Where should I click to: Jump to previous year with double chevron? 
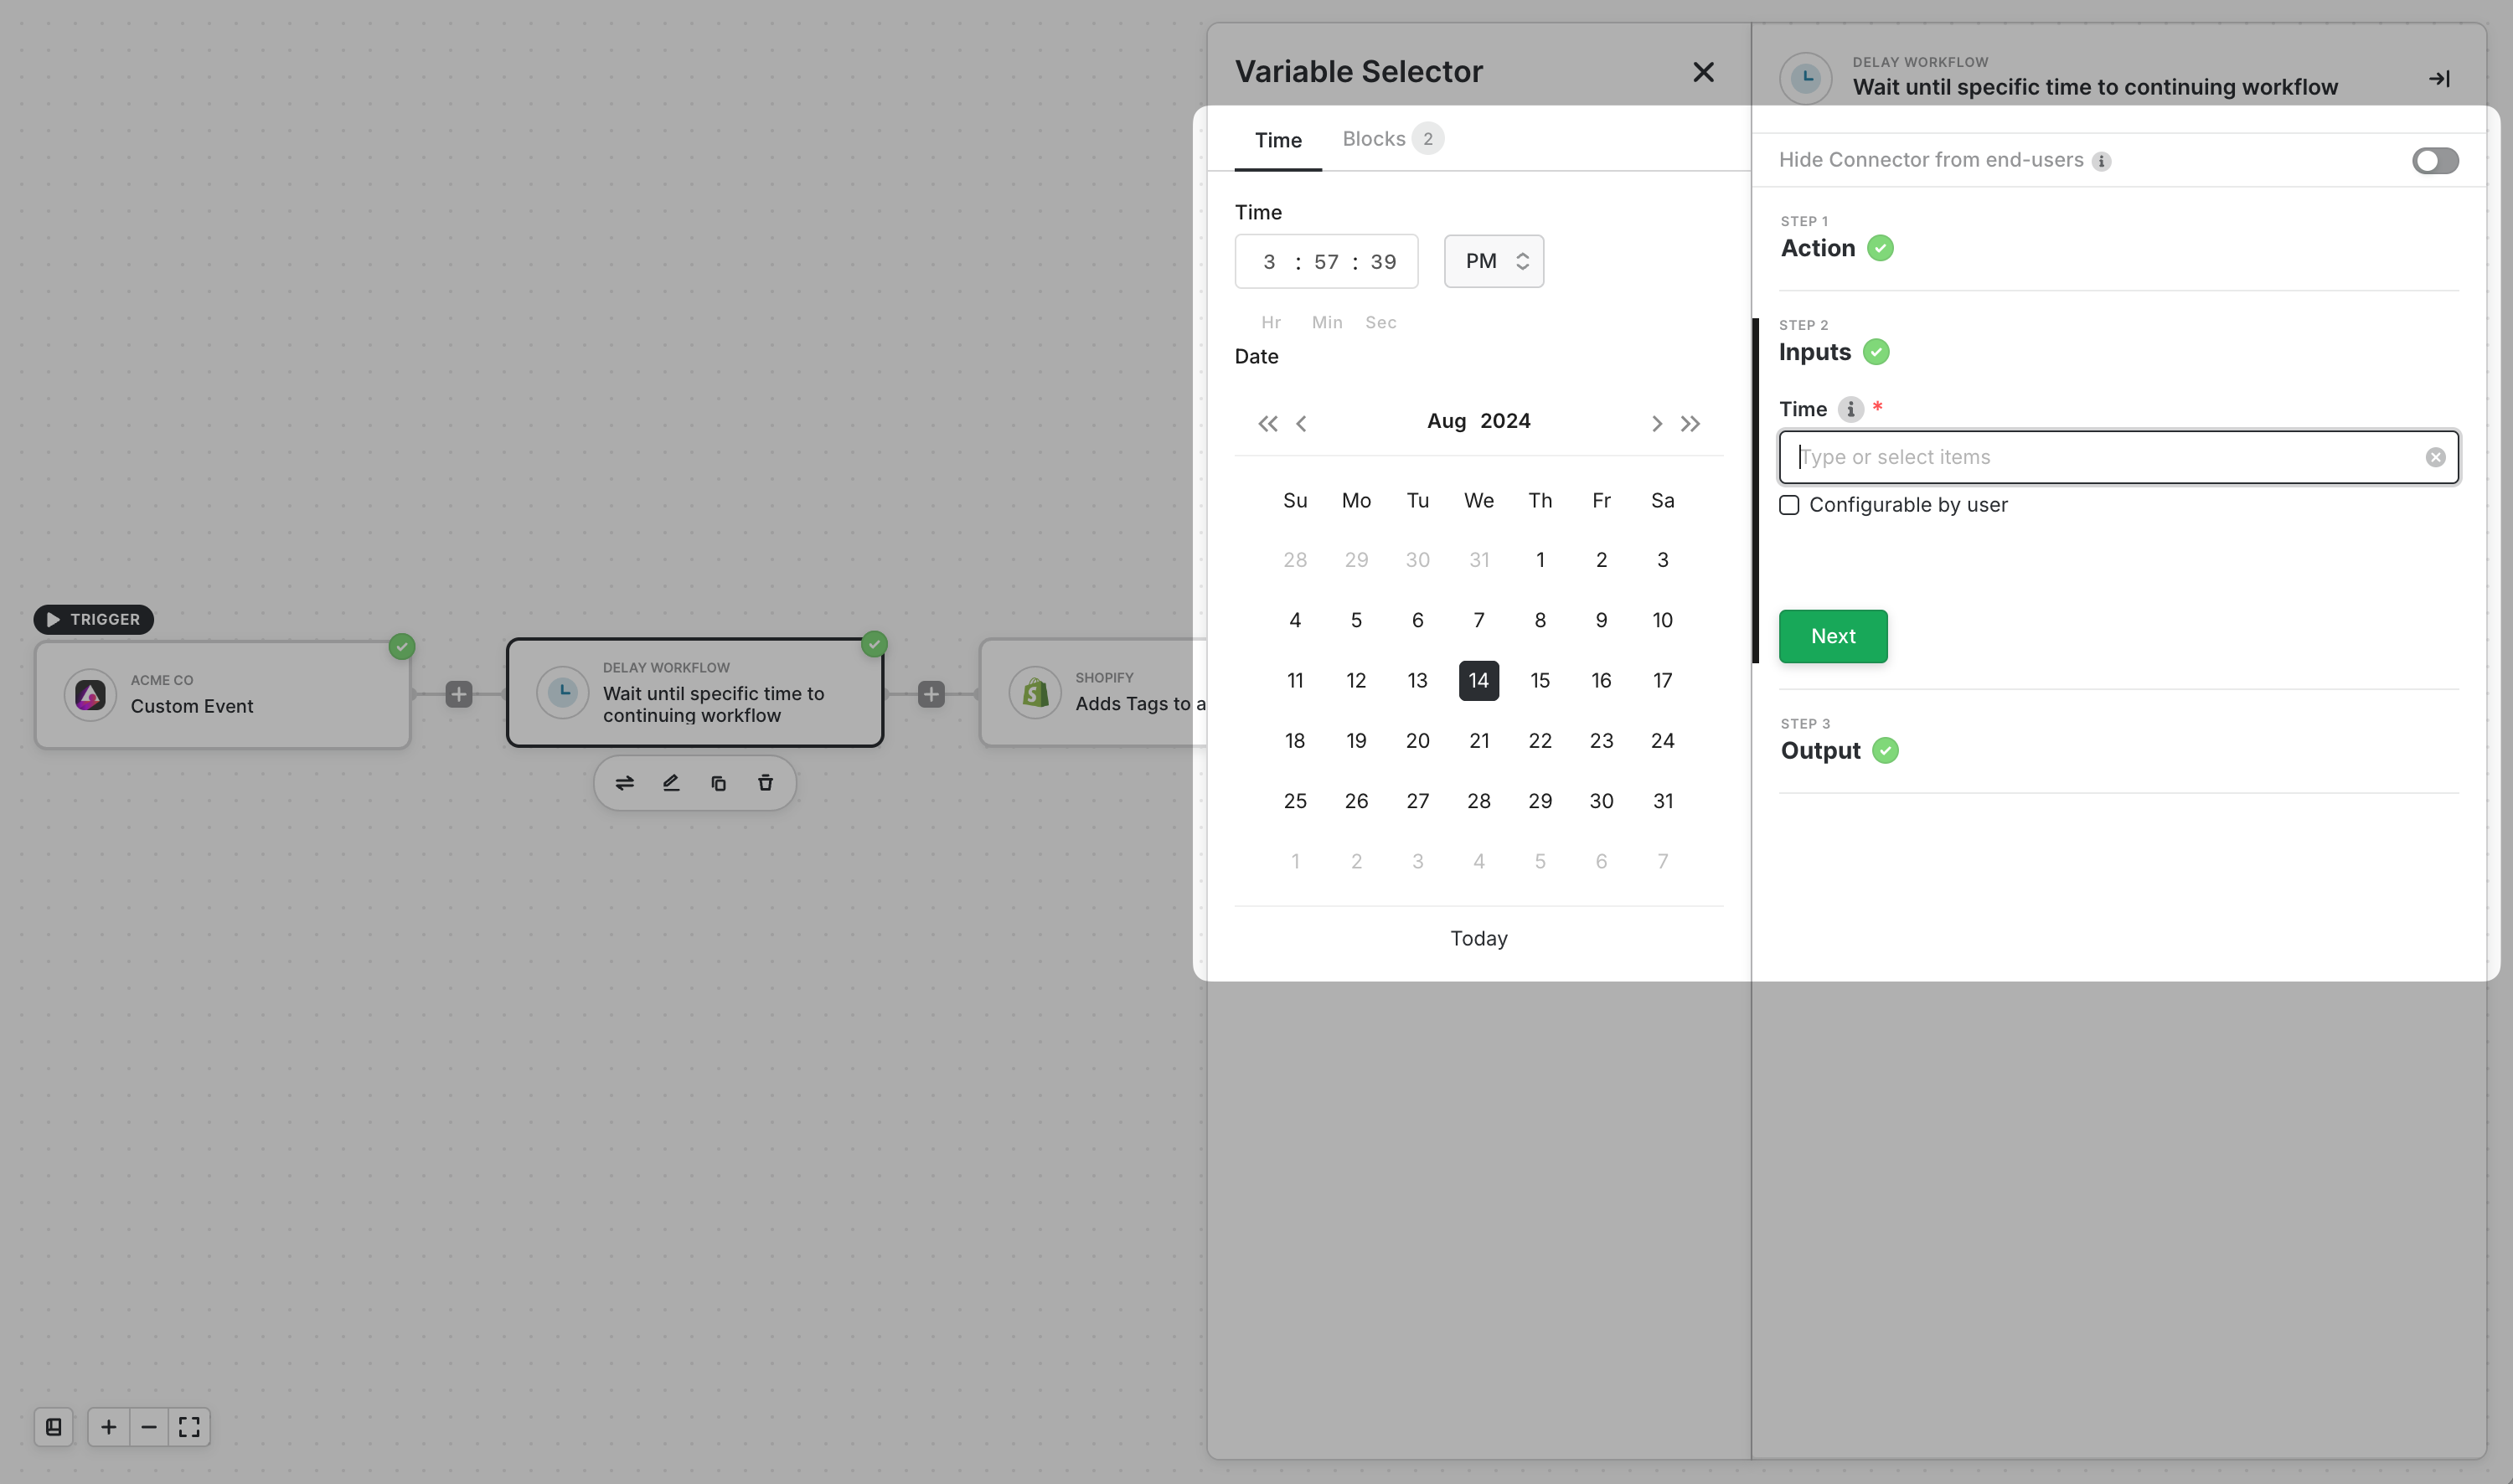coord(1267,424)
